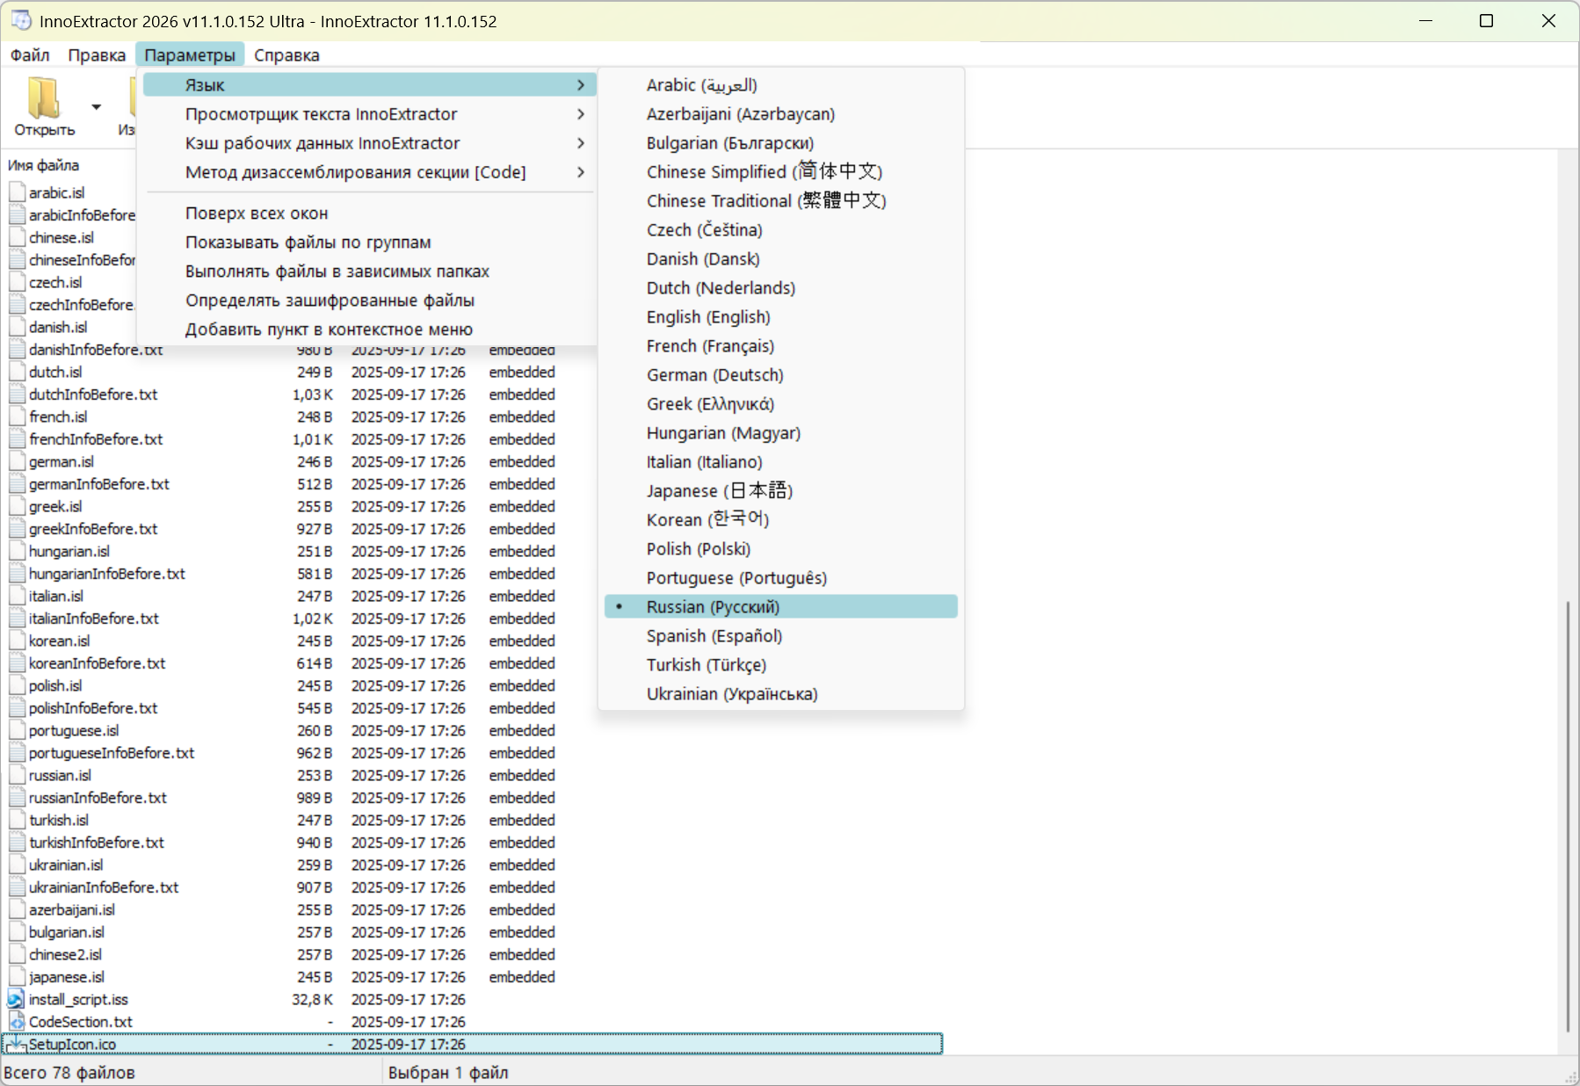Select Korean language option
The height and width of the screenshot is (1086, 1580).
pos(781,520)
